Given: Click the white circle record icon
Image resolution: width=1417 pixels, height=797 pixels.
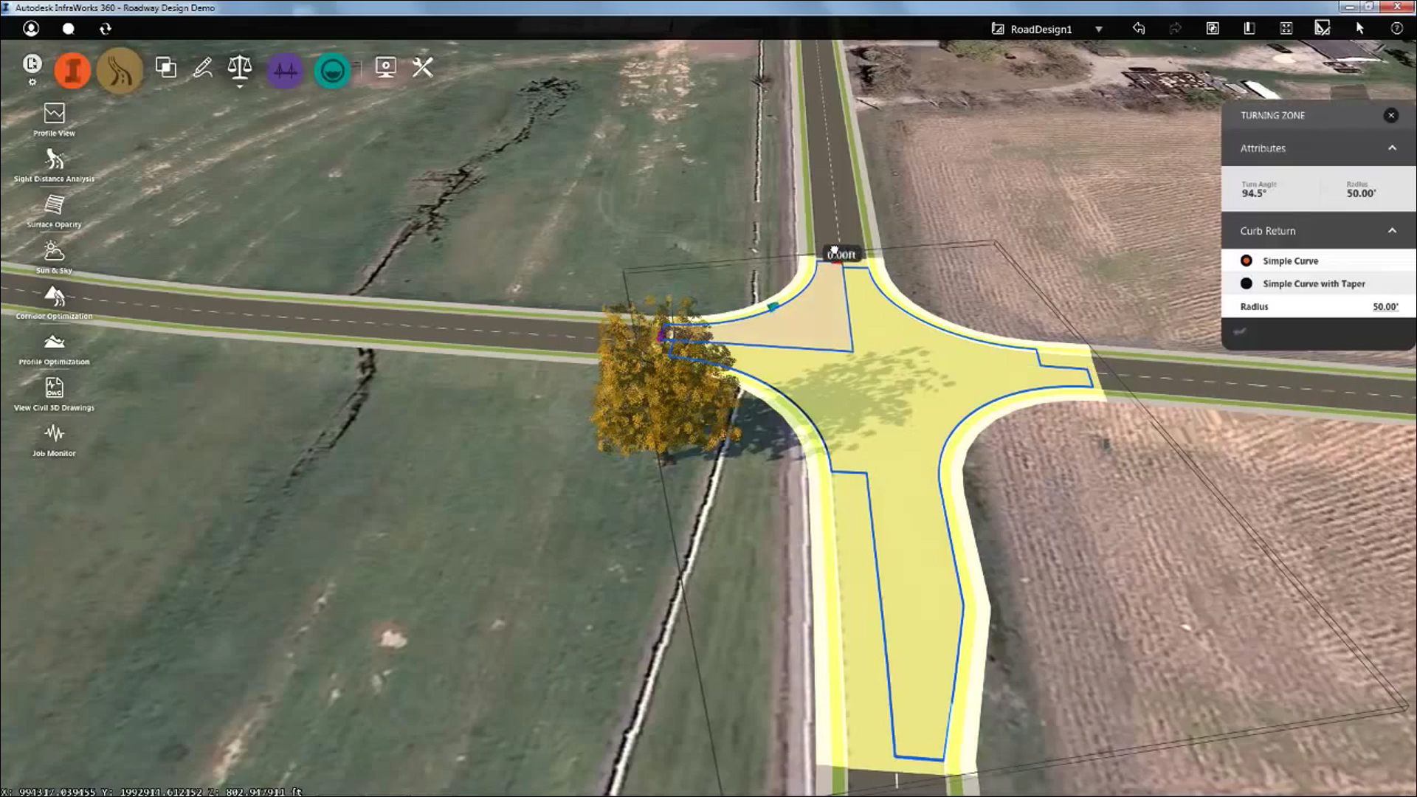Looking at the screenshot, I should pos(69,29).
